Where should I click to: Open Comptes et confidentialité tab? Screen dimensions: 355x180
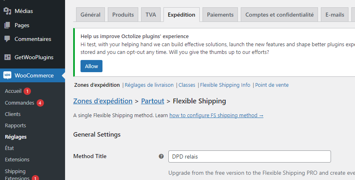(279, 15)
